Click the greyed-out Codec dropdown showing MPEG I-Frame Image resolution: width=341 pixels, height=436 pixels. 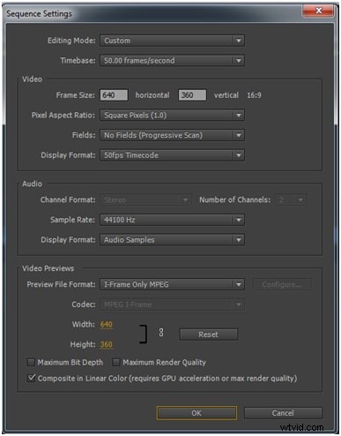(x=172, y=304)
